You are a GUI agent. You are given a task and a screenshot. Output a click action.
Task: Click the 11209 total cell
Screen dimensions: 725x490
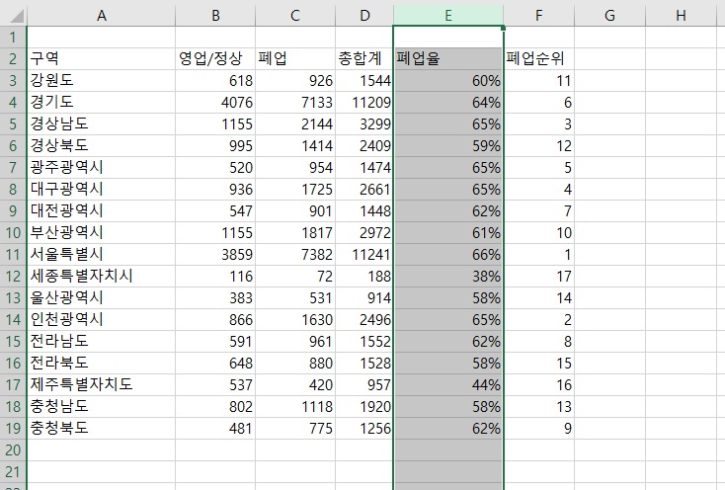pos(364,103)
